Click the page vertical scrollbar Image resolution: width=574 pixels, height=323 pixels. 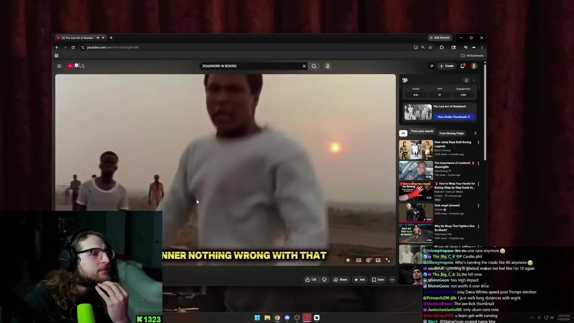click(485, 112)
